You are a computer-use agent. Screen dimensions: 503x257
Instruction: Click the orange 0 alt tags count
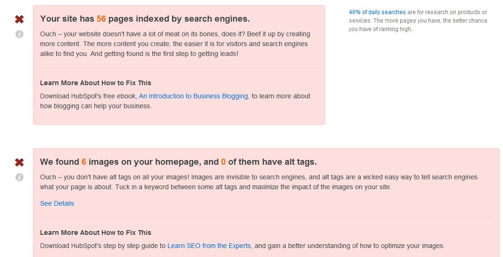tap(223, 162)
